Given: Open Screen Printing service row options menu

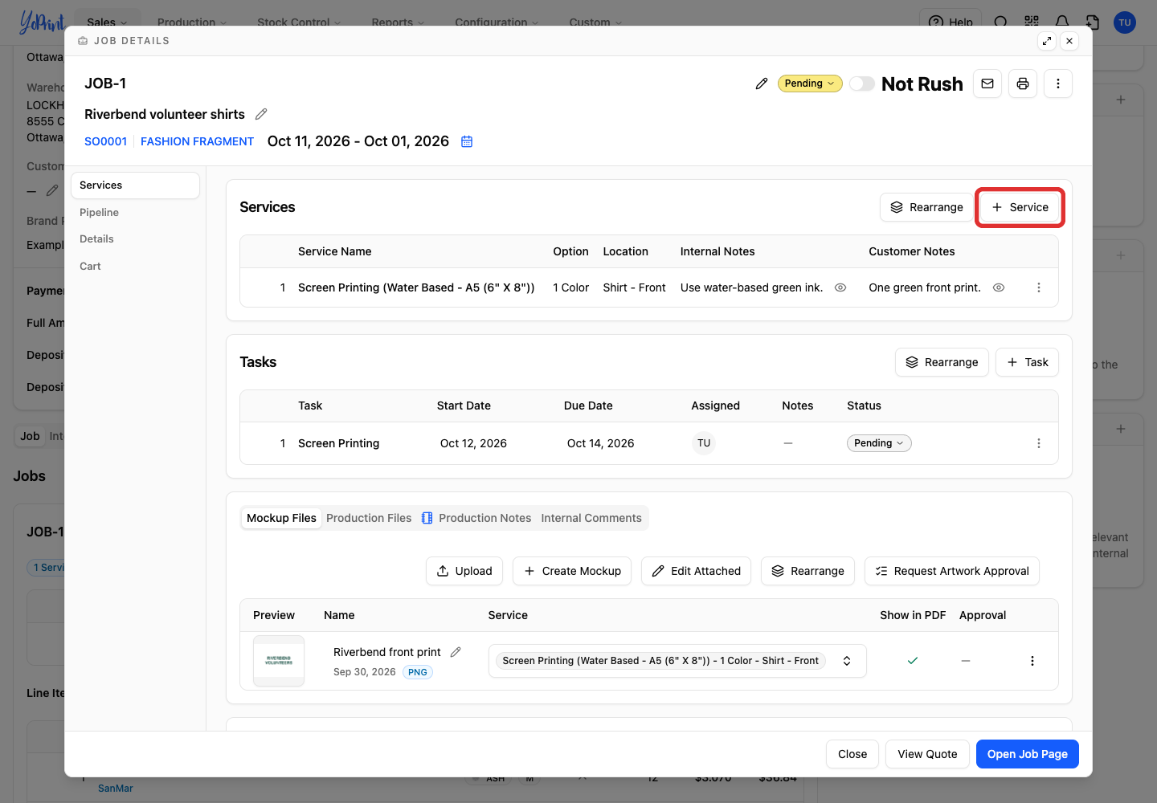Looking at the screenshot, I should click(x=1039, y=287).
